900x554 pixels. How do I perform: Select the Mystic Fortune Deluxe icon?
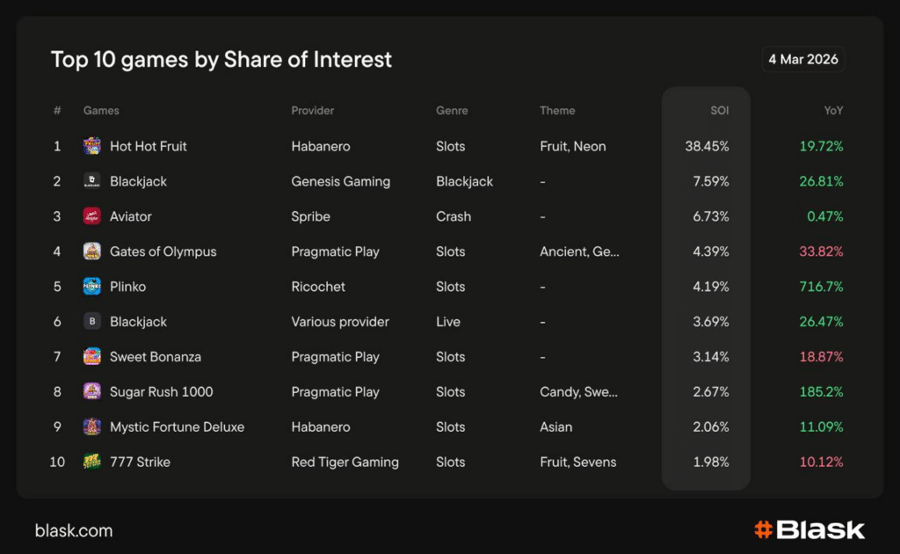(x=91, y=427)
